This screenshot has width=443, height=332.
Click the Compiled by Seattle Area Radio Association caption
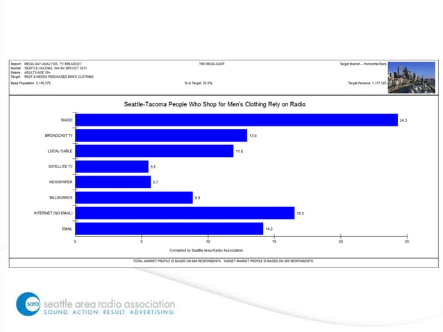pyautogui.click(x=206, y=250)
